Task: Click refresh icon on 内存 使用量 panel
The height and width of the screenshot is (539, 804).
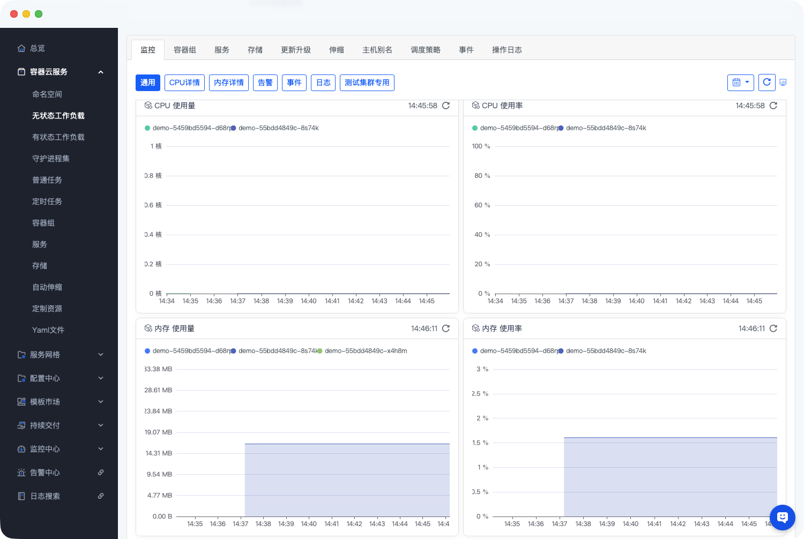Action: coord(445,328)
